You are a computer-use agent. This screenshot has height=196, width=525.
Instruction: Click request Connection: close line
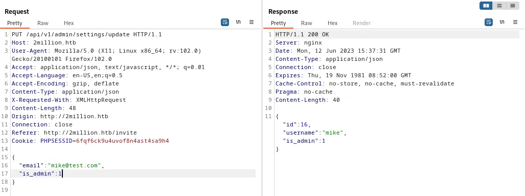point(42,124)
